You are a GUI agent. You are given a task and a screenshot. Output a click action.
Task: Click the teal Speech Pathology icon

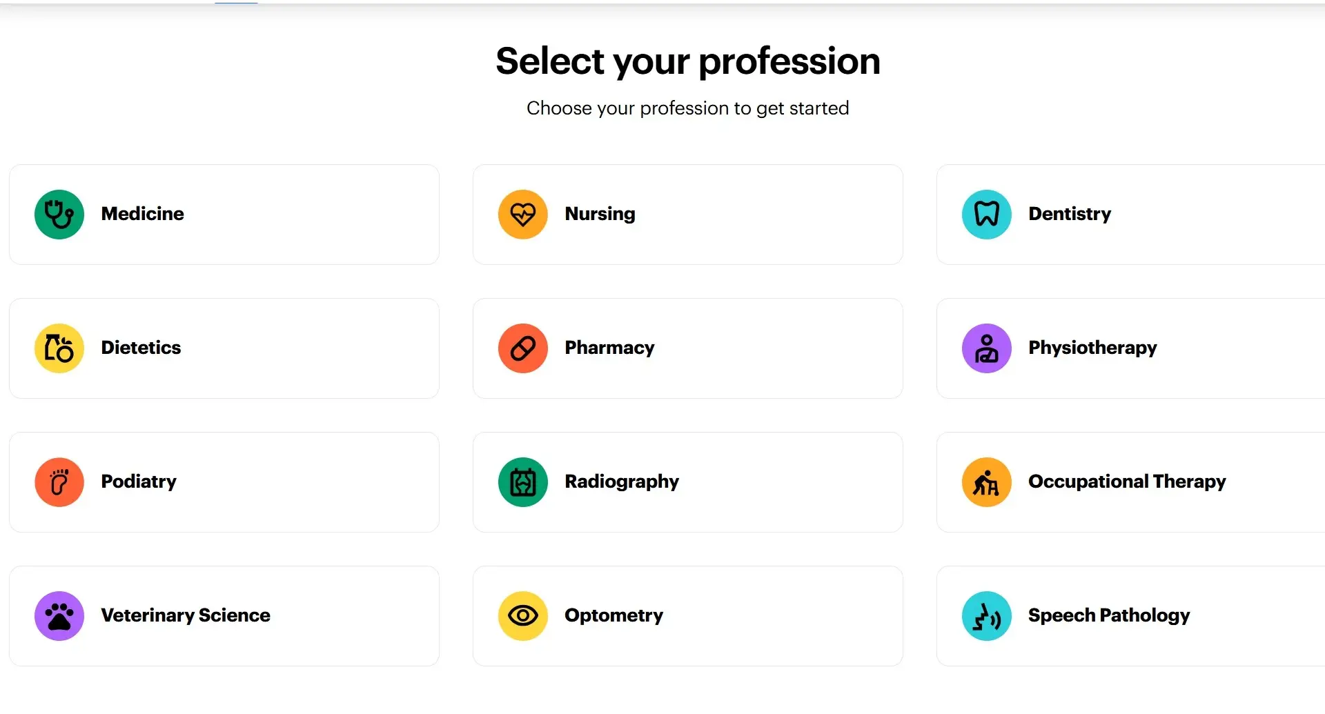point(987,616)
